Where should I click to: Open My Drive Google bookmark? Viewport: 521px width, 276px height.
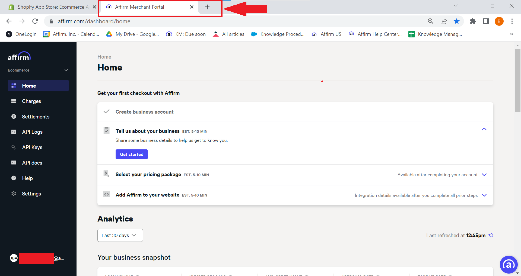pos(132,34)
